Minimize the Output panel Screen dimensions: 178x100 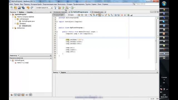(x=157, y=72)
